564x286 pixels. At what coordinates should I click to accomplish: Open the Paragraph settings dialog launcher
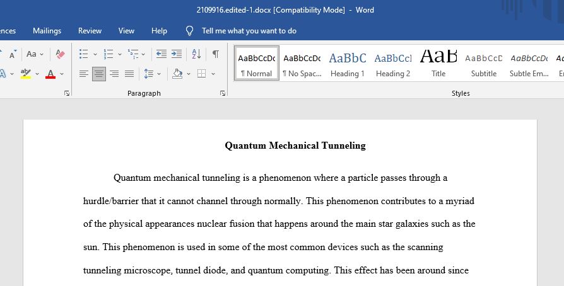[223, 93]
